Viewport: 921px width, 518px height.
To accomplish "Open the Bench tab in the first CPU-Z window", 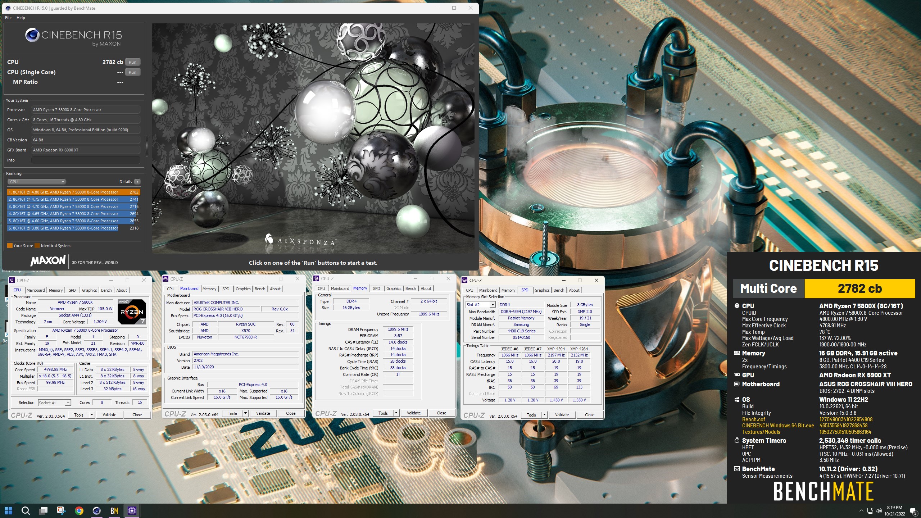I will point(106,290).
